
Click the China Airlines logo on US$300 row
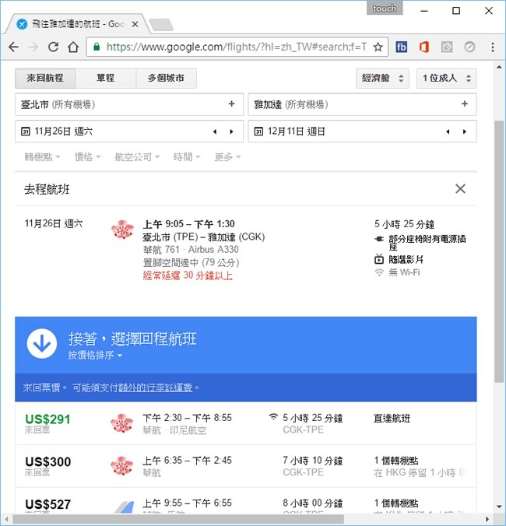tap(122, 466)
